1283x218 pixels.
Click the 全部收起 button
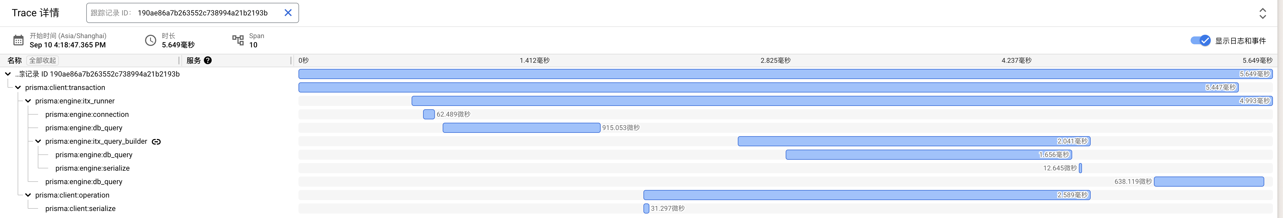(42, 60)
